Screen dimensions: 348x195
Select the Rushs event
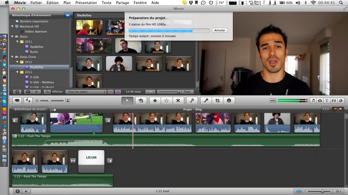pos(34,52)
